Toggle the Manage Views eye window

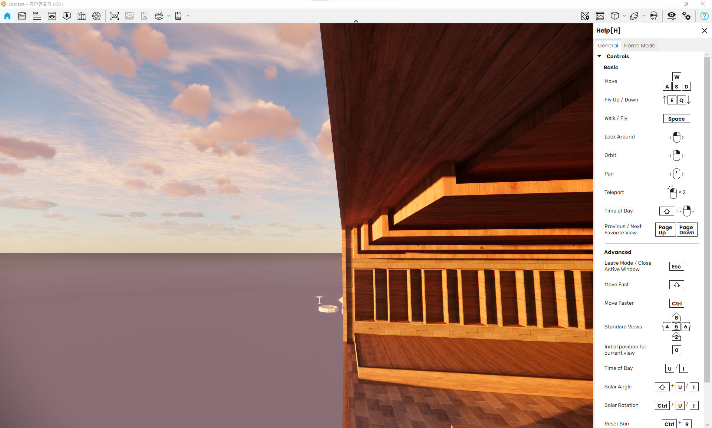click(52, 16)
